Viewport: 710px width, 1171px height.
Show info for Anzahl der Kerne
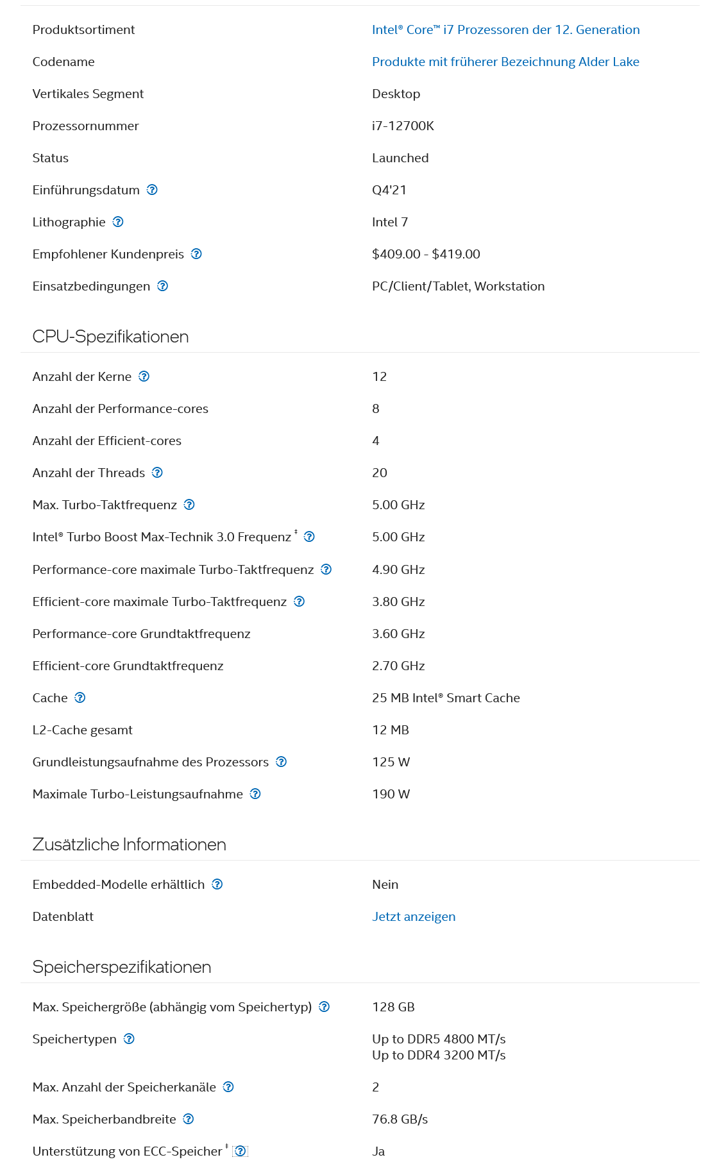click(144, 376)
